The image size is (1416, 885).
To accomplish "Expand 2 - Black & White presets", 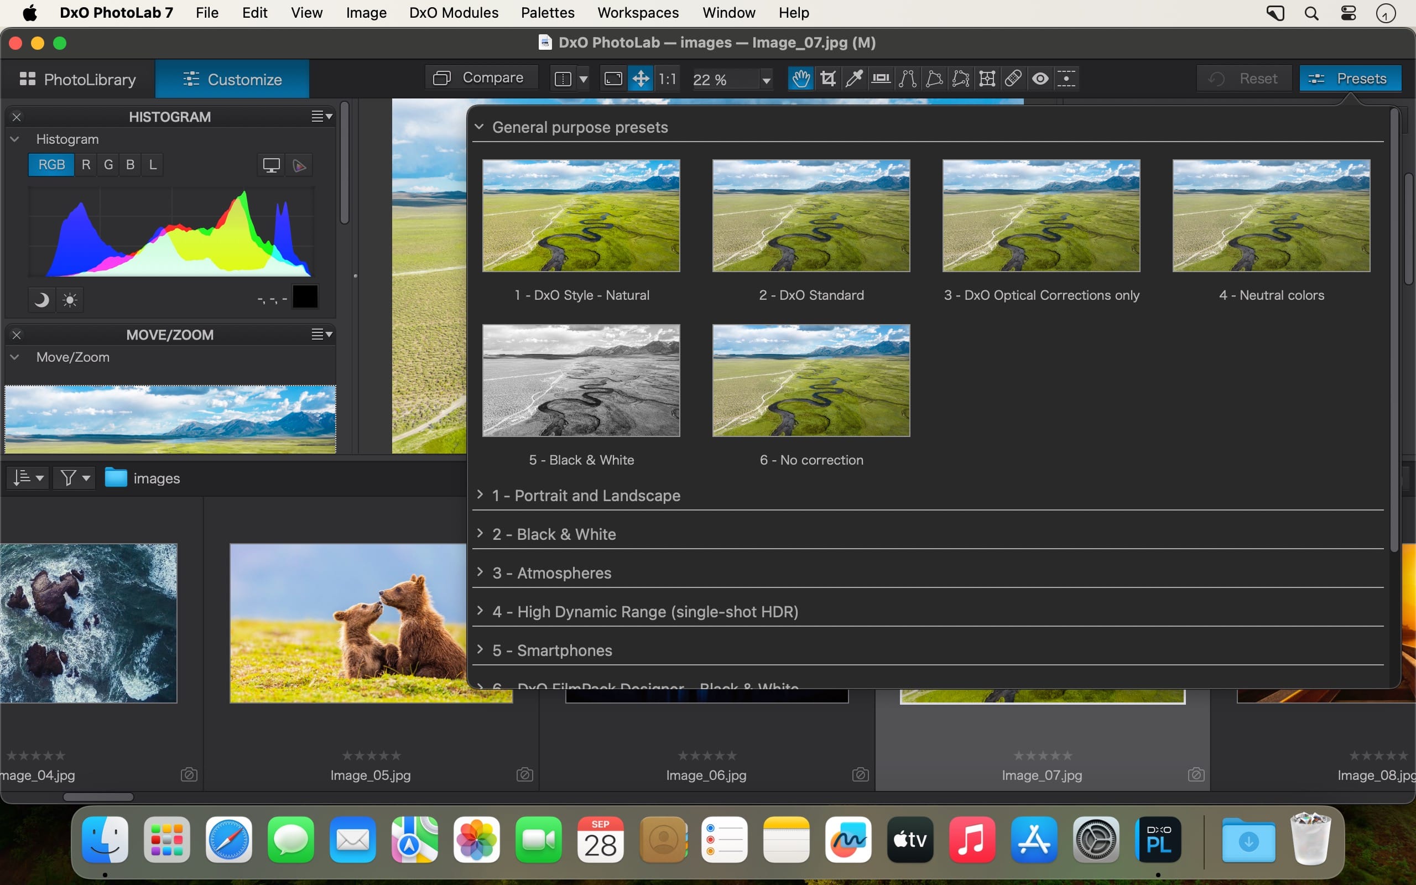I will (480, 534).
